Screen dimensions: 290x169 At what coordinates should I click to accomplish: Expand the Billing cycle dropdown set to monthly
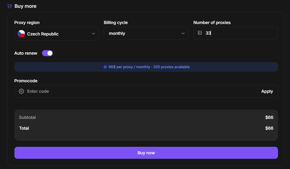(146, 33)
